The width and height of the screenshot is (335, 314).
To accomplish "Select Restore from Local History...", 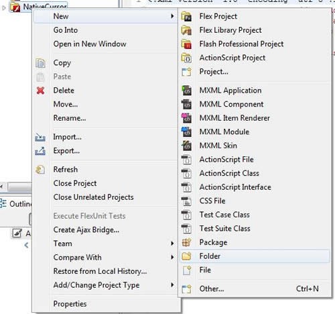I will click(100, 271).
